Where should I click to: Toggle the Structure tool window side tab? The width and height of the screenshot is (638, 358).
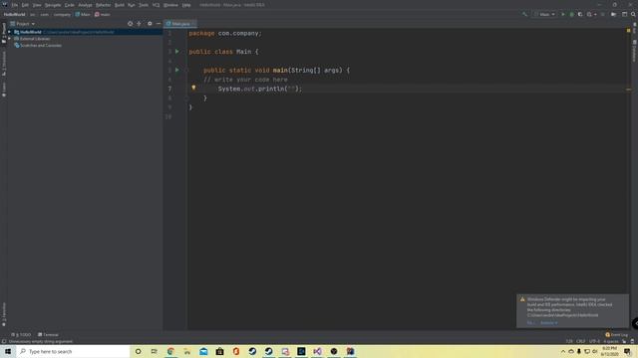[x=4, y=64]
